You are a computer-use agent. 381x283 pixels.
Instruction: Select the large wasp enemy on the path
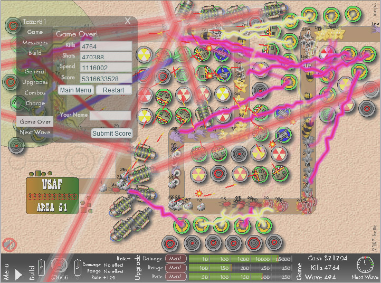coord(307,124)
